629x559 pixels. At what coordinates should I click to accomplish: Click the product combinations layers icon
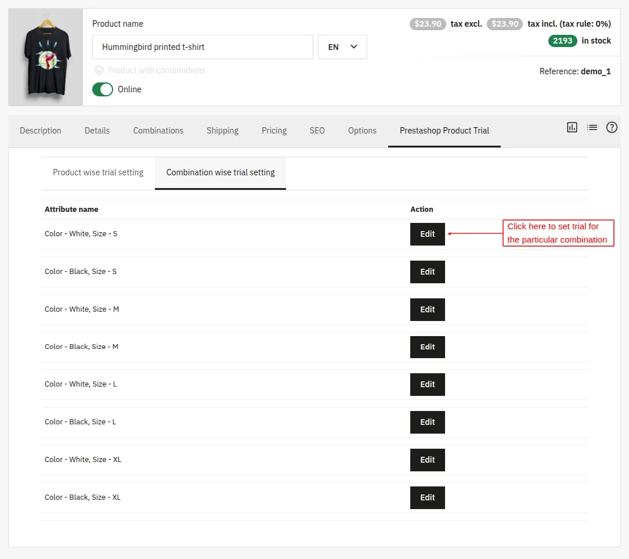click(x=99, y=70)
